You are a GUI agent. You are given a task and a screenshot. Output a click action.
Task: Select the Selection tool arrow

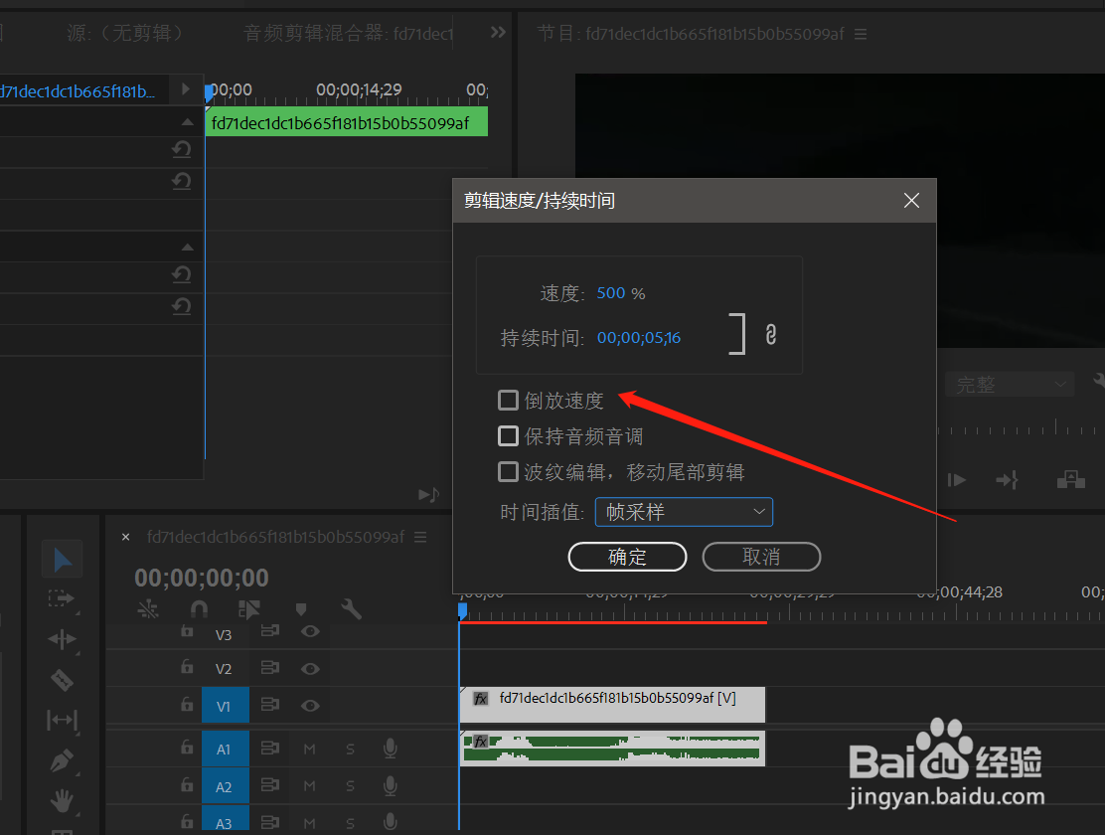point(62,560)
